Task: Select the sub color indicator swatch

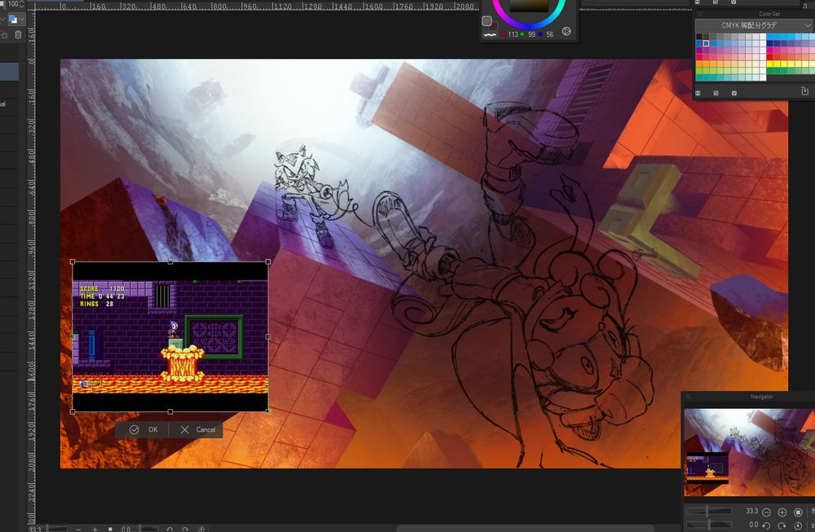Action: (494, 25)
